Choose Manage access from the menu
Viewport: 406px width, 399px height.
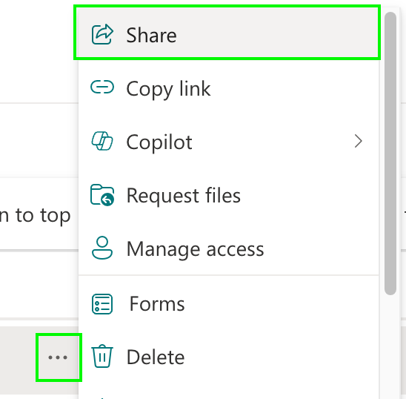point(228,248)
